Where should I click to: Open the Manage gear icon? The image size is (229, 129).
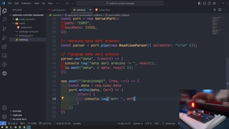pos(4,116)
